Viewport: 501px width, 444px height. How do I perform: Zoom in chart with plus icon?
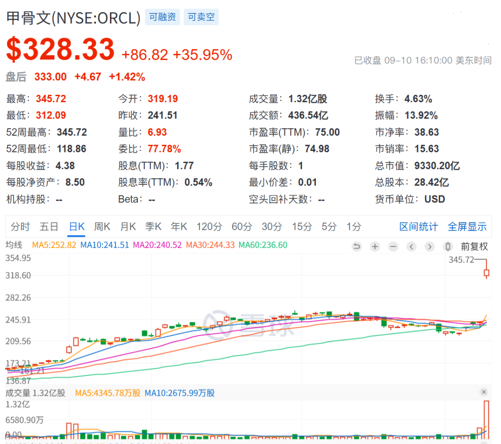tap(375, 246)
